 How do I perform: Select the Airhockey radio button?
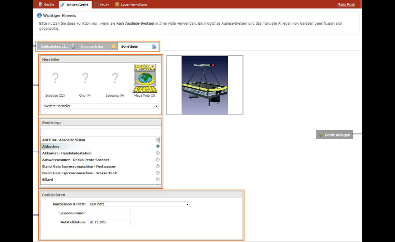[x=158, y=146]
